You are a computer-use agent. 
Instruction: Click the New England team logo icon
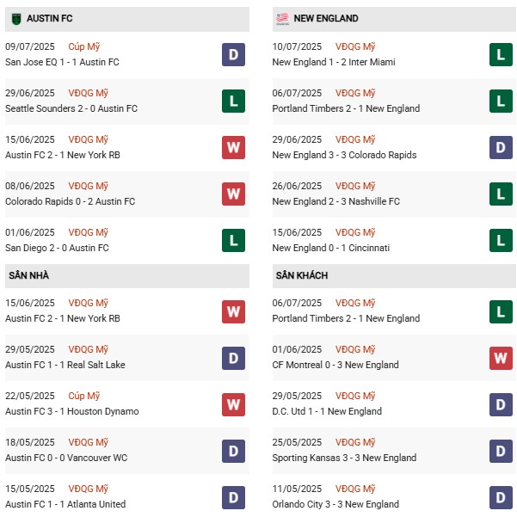click(x=282, y=18)
